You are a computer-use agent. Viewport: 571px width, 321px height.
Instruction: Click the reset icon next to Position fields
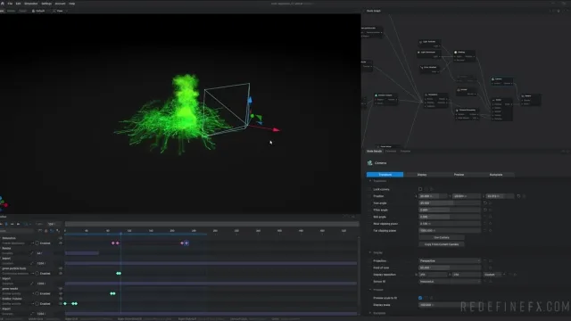click(518, 196)
